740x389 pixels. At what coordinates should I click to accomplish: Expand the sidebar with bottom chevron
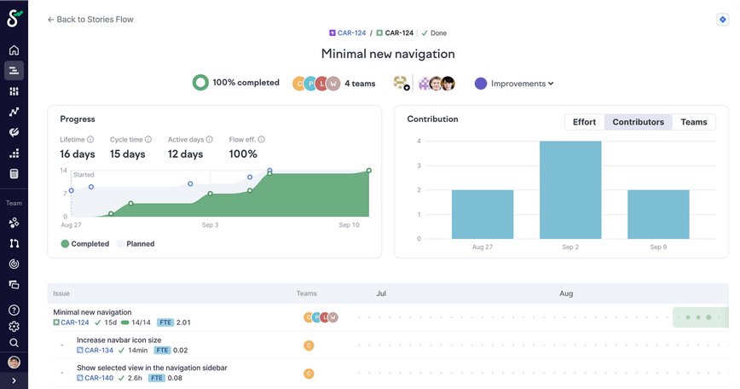click(x=14, y=380)
